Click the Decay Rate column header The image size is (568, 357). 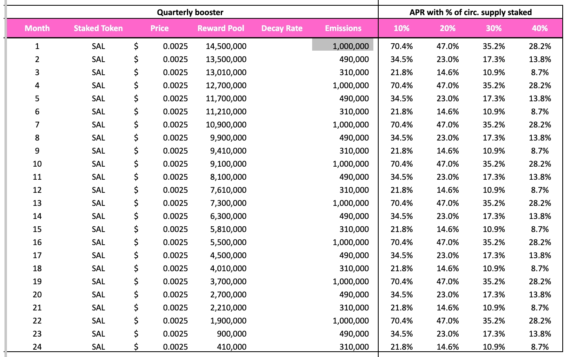(x=282, y=28)
